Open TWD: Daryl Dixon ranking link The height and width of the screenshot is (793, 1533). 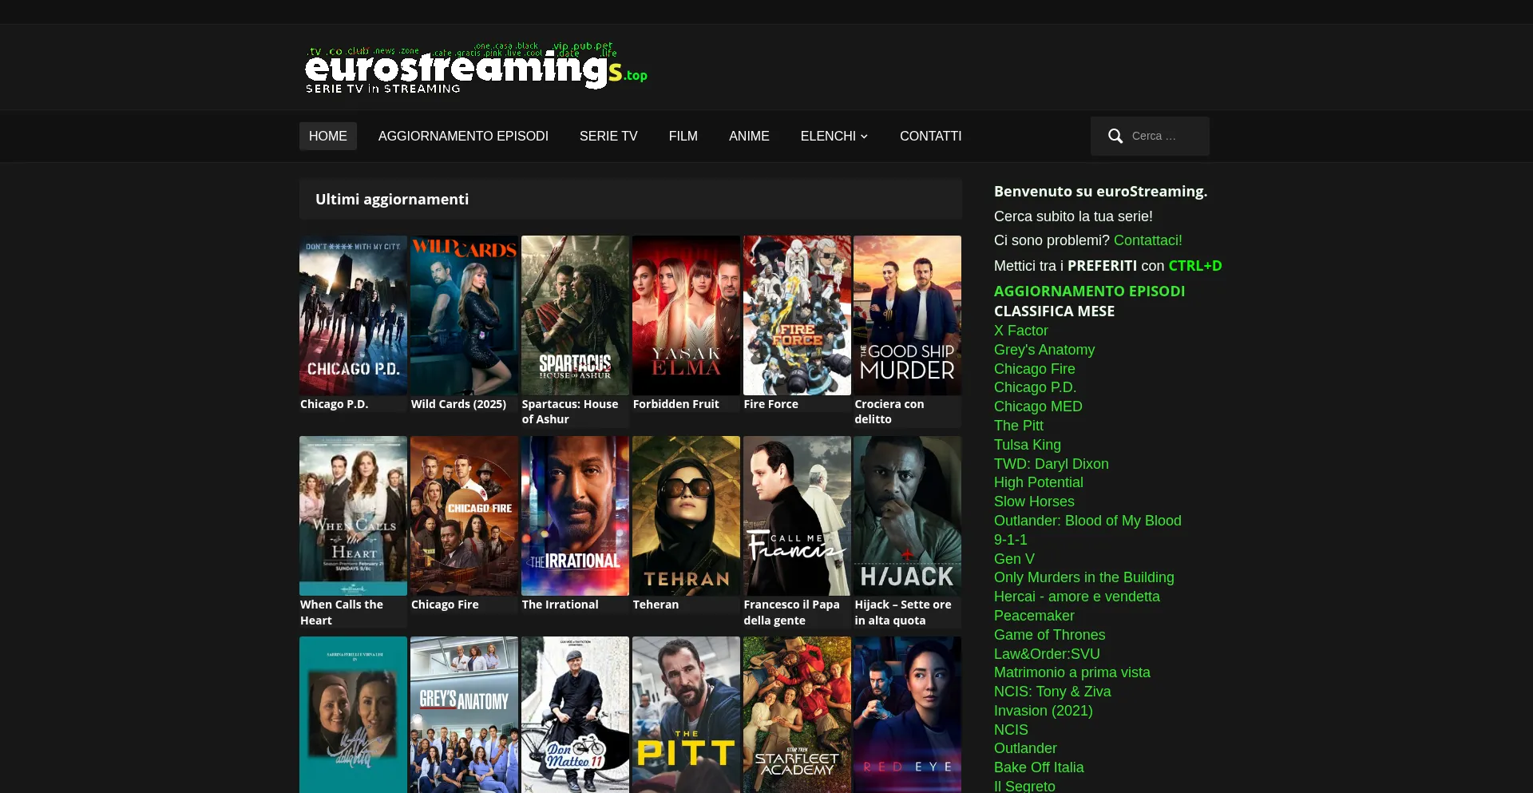coord(1052,464)
